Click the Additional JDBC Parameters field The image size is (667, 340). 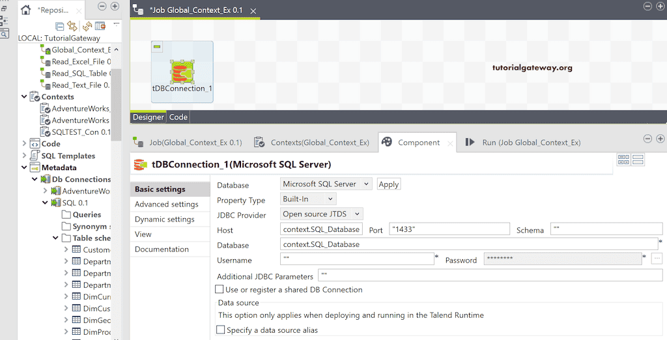pyautogui.click(x=490, y=276)
